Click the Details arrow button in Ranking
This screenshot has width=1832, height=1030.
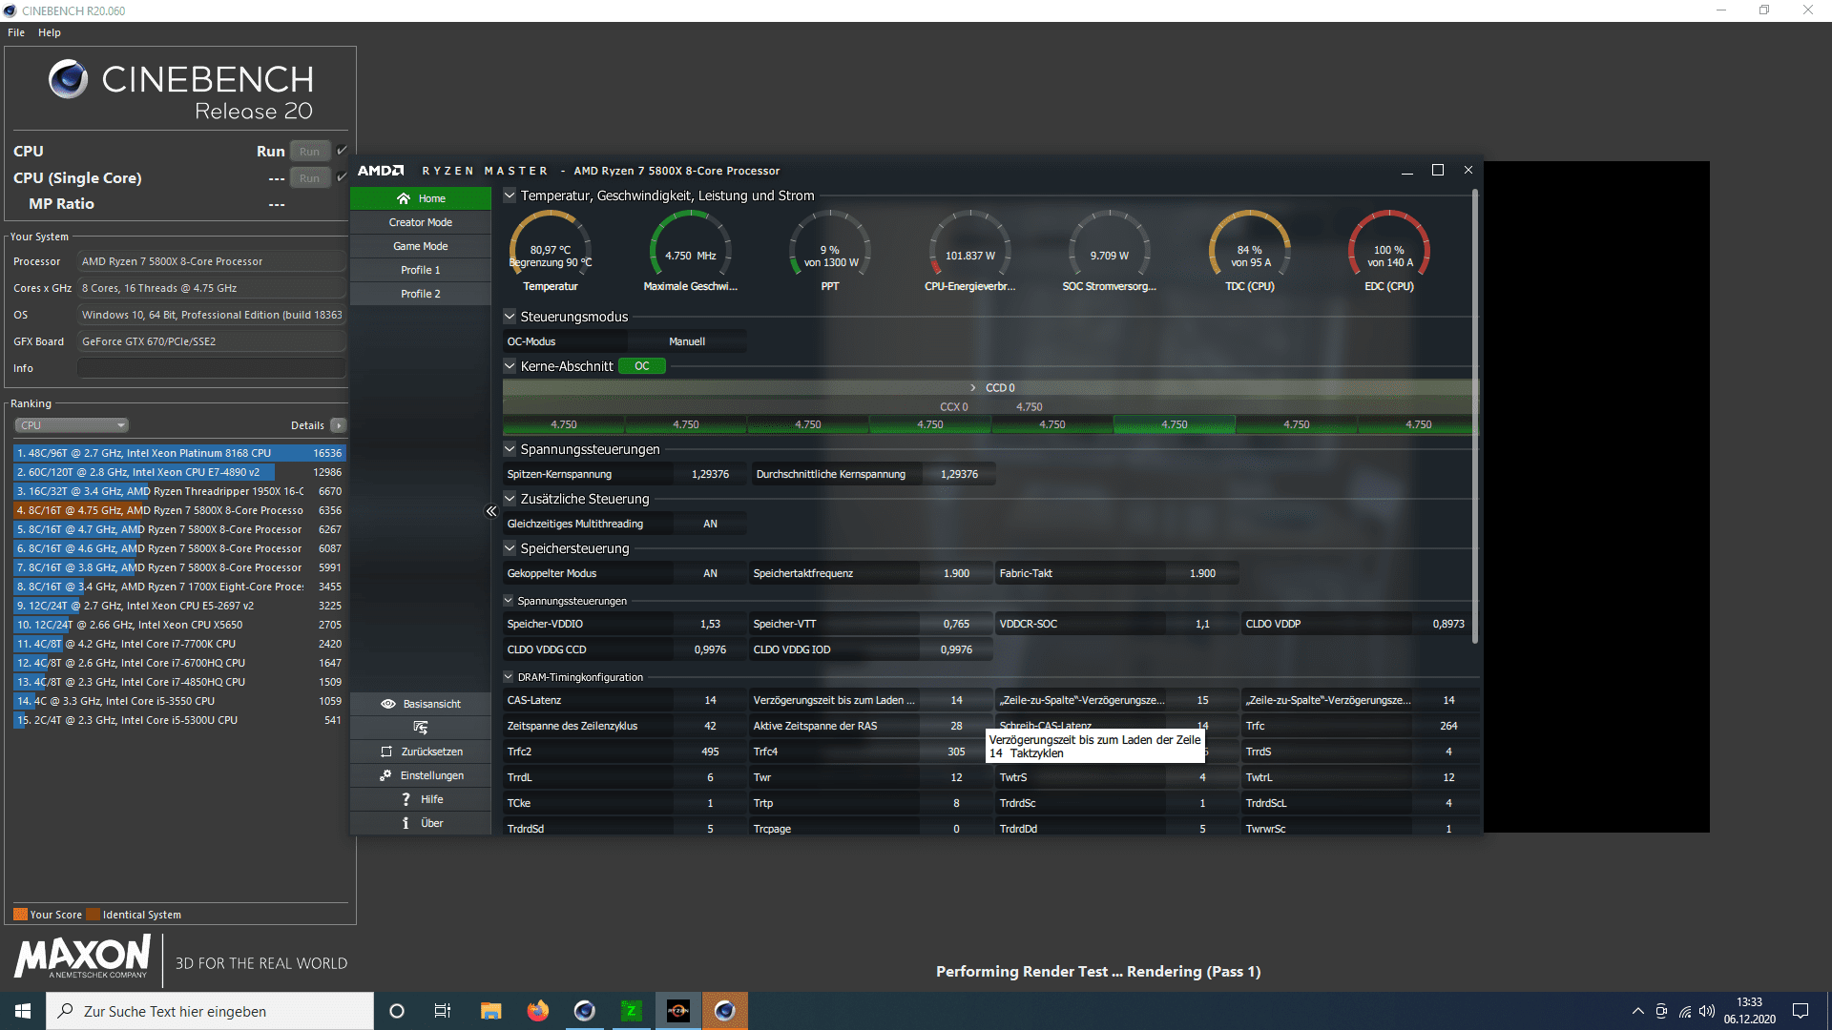[x=339, y=425]
